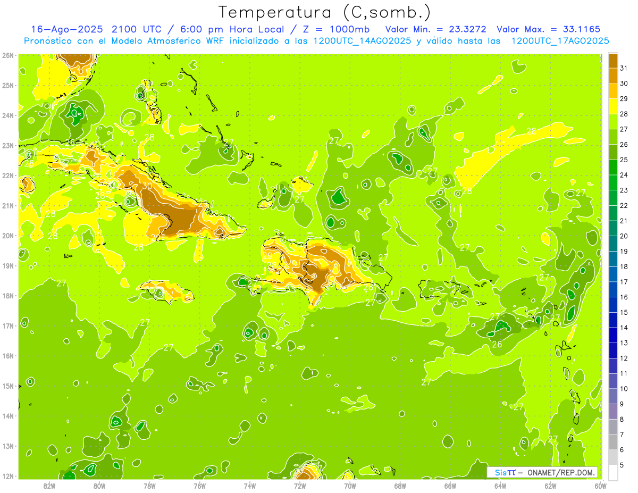Click the '18N' latitude axis label
Viewport: 638px width, 493px height.
(8, 296)
